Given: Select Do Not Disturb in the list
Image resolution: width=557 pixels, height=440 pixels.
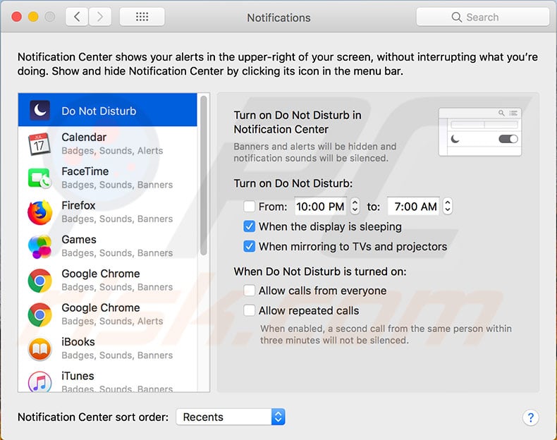Looking at the screenshot, I should tap(108, 110).
